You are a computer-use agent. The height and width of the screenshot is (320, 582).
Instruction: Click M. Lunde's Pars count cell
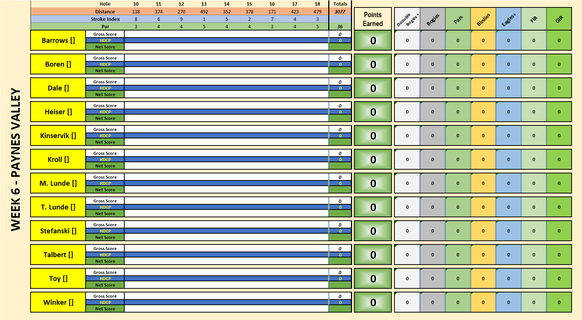point(458,183)
